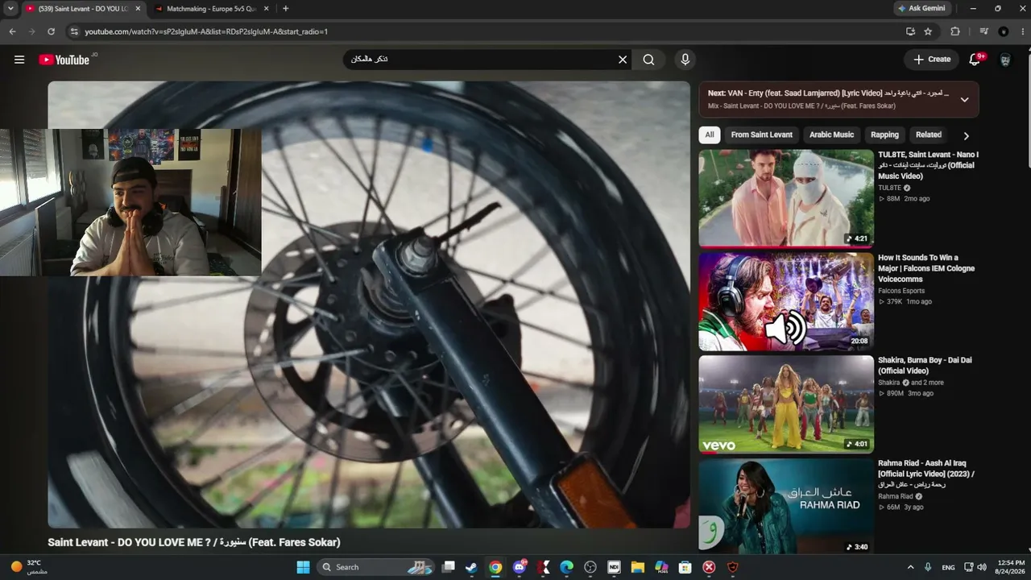Open the Rahma Riad video thumbnail

(x=786, y=506)
